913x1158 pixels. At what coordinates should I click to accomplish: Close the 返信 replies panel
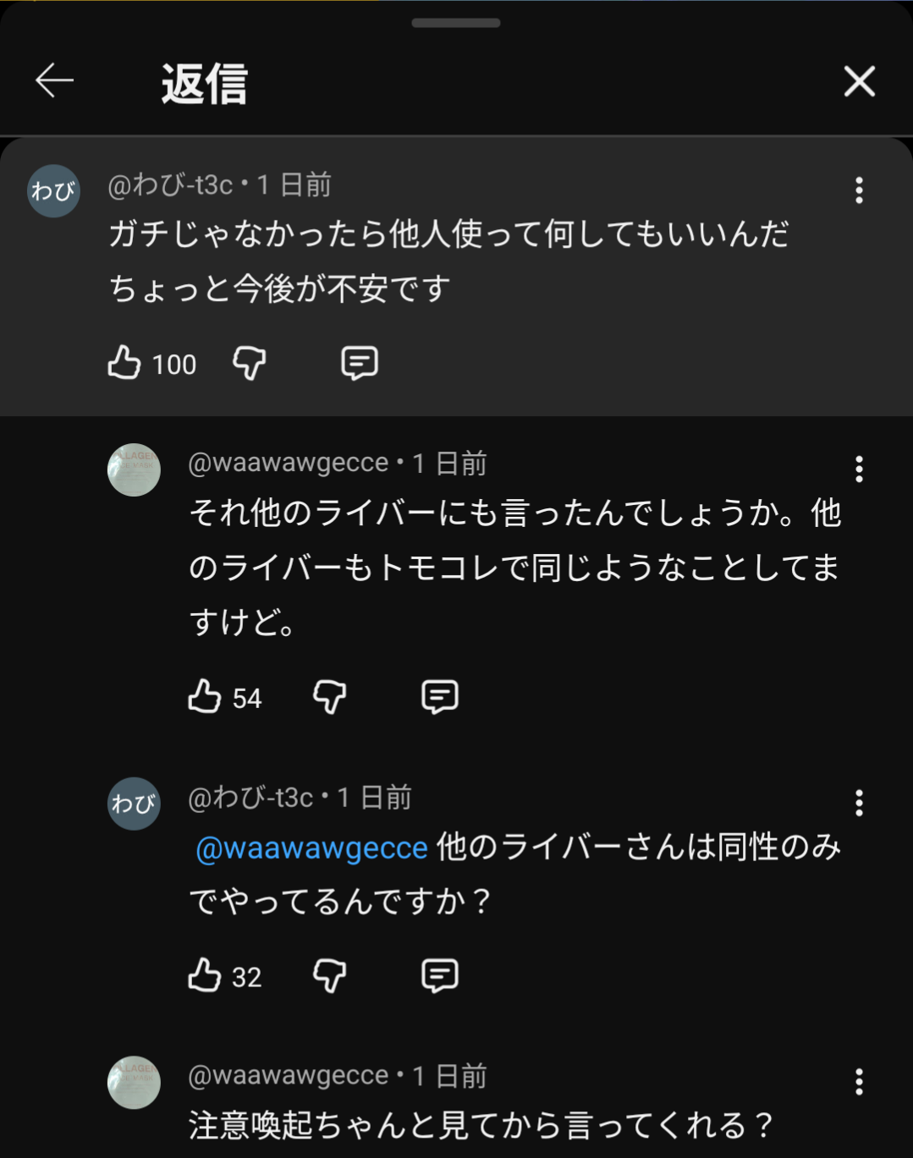click(x=859, y=81)
